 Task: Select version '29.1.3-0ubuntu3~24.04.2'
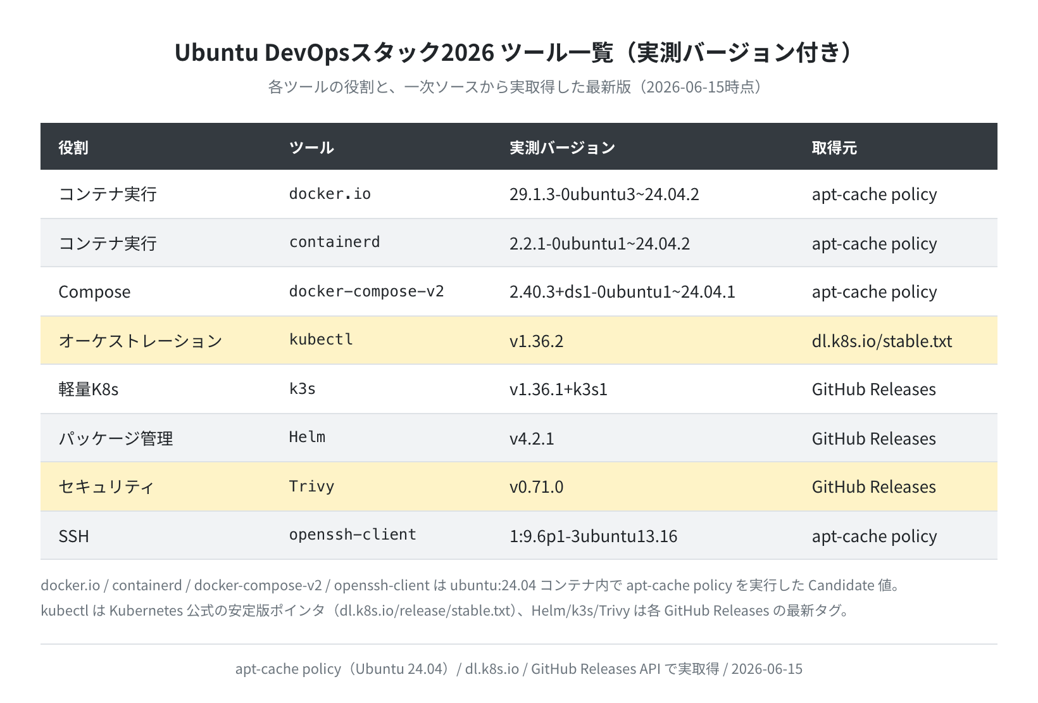pos(604,194)
